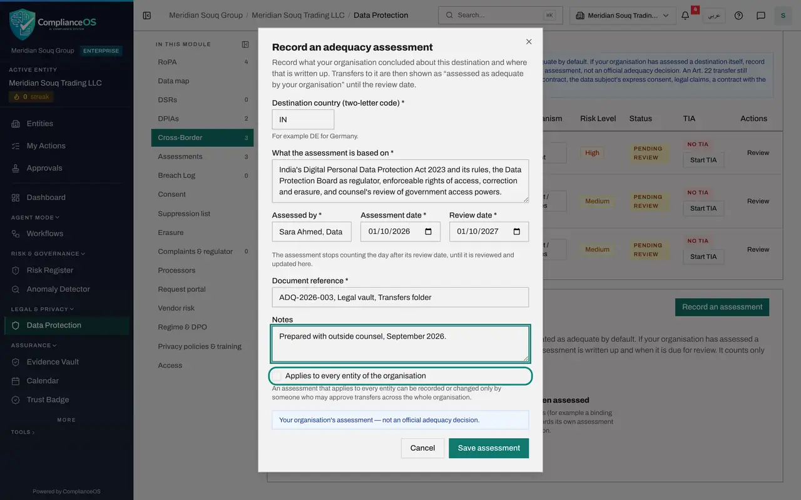Collapse the Legal & Privacy section
This screenshot has height=500, width=801.
click(43, 309)
